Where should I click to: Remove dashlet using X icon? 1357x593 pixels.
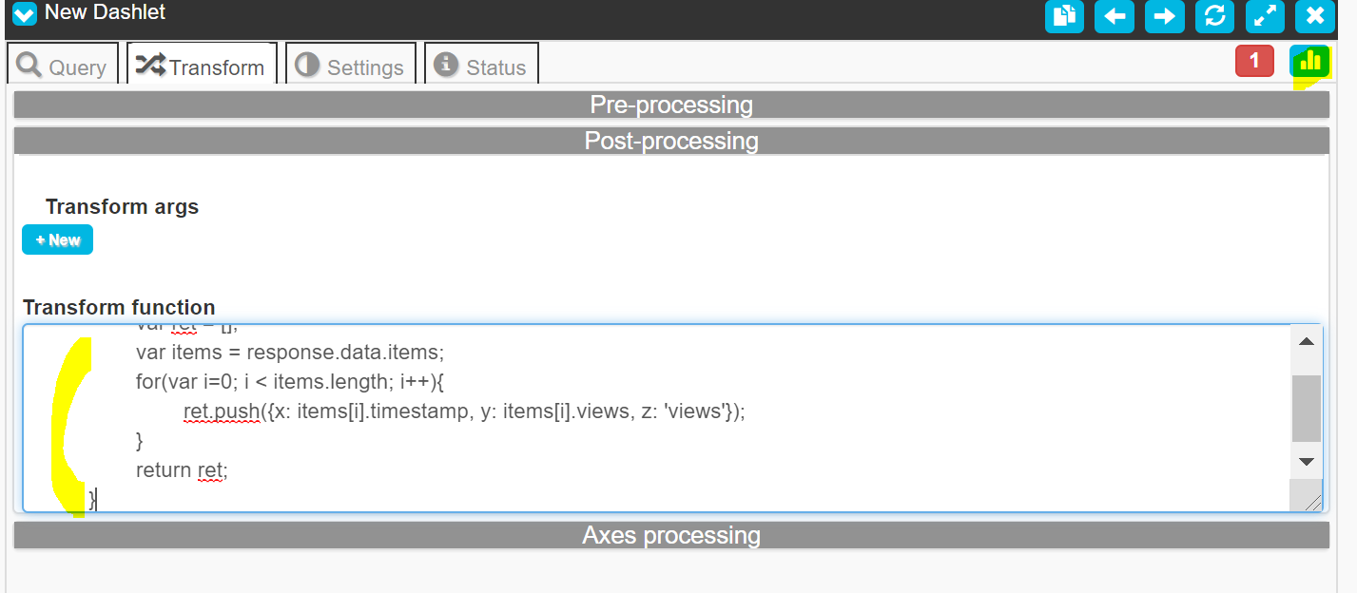coord(1314,16)
